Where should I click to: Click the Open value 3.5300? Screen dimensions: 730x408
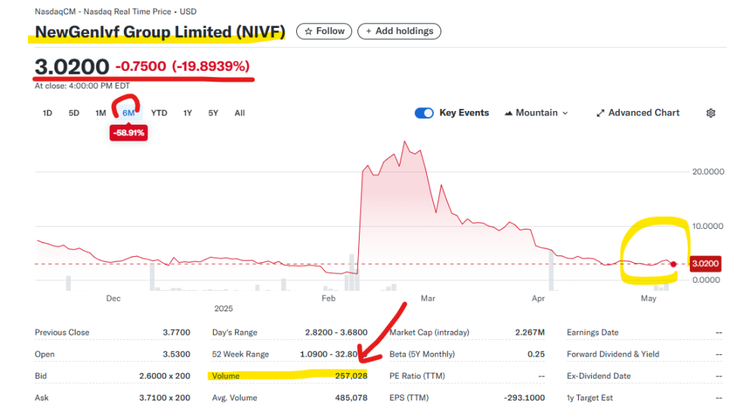[176, 354]
